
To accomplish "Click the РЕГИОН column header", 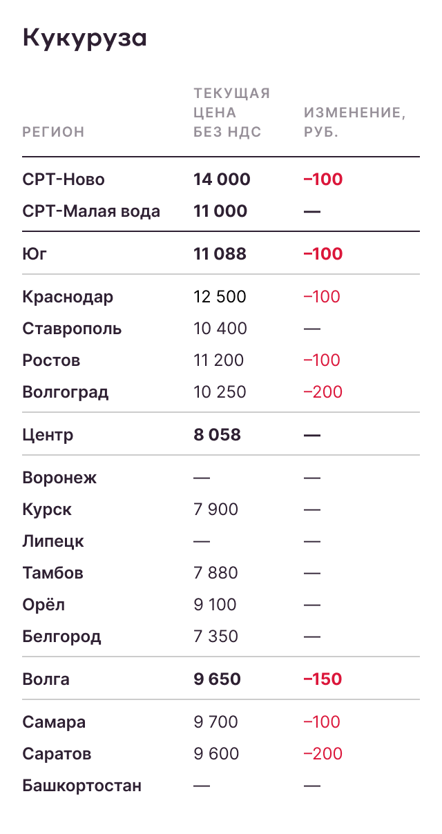I will 53,132.
